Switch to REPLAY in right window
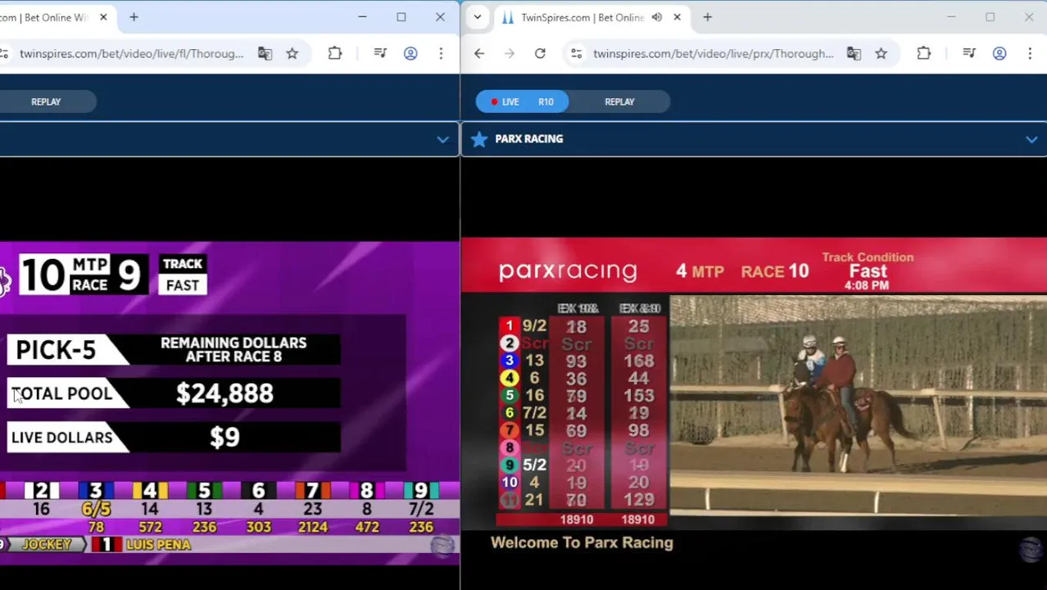 click(619, 102)
